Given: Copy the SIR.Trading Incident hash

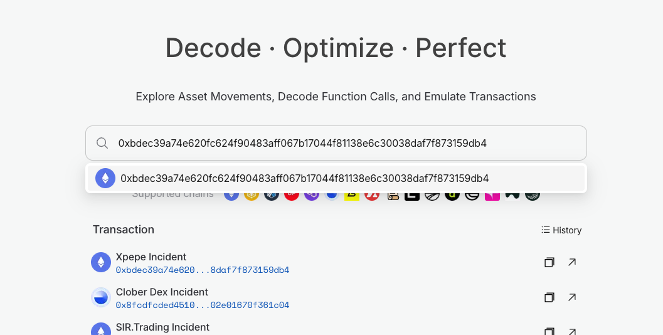Looking at the screenshot, I should (x=549, y=331).
